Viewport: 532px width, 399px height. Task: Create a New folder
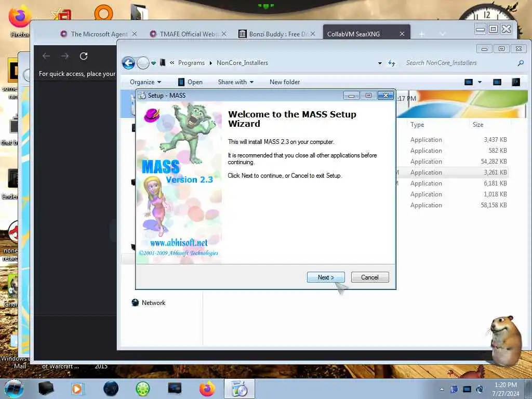coord(285,82)
